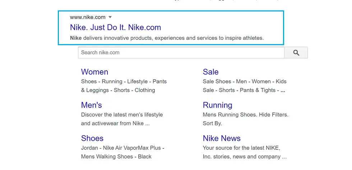Open the Nike News sitelink

tap(222, 138)
